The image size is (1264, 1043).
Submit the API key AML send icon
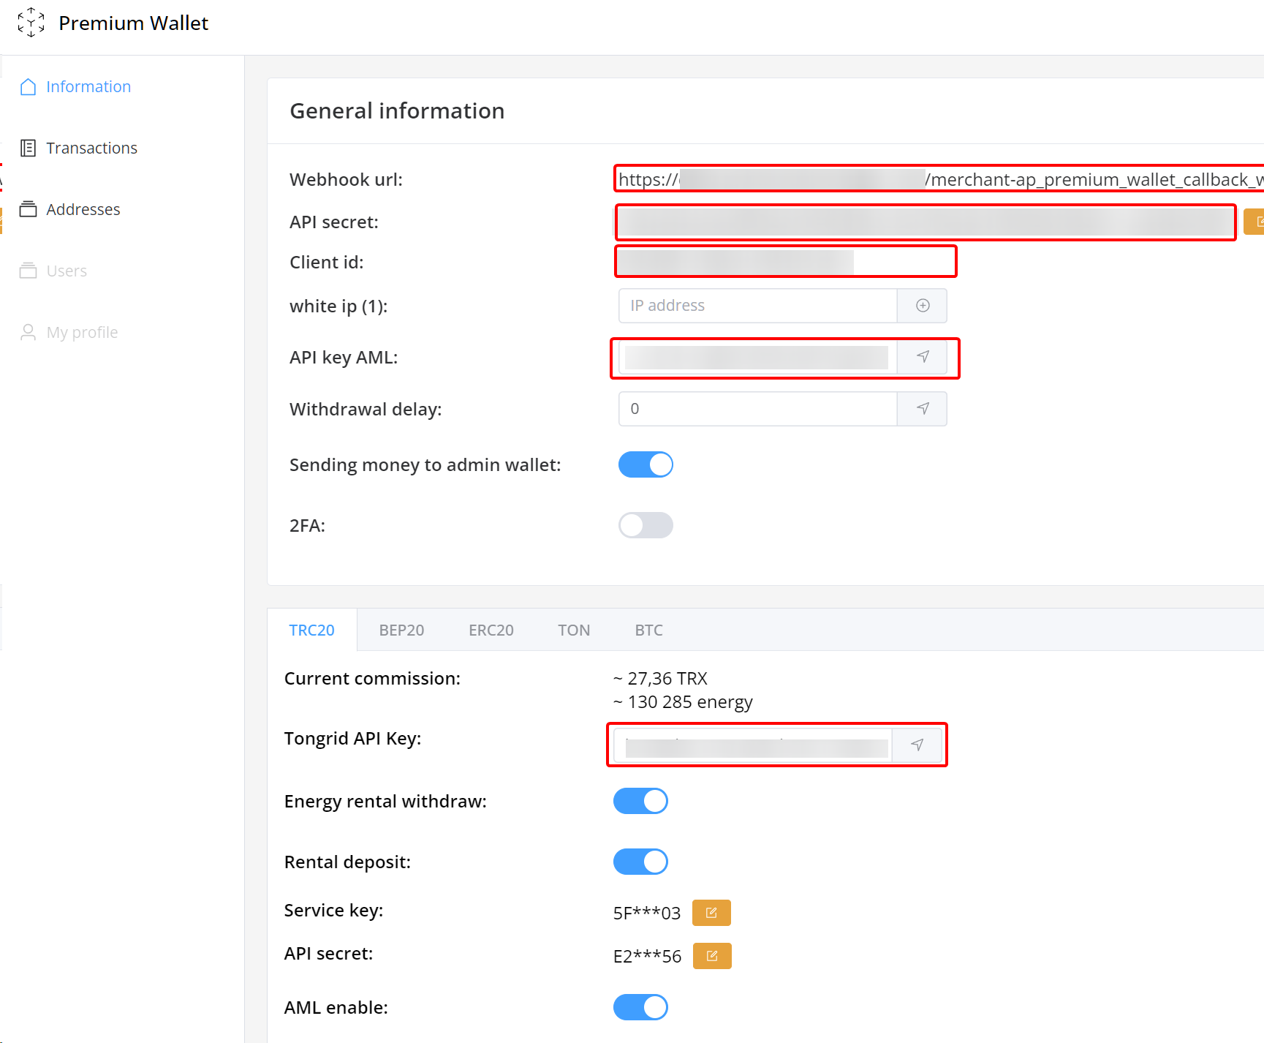923,357
